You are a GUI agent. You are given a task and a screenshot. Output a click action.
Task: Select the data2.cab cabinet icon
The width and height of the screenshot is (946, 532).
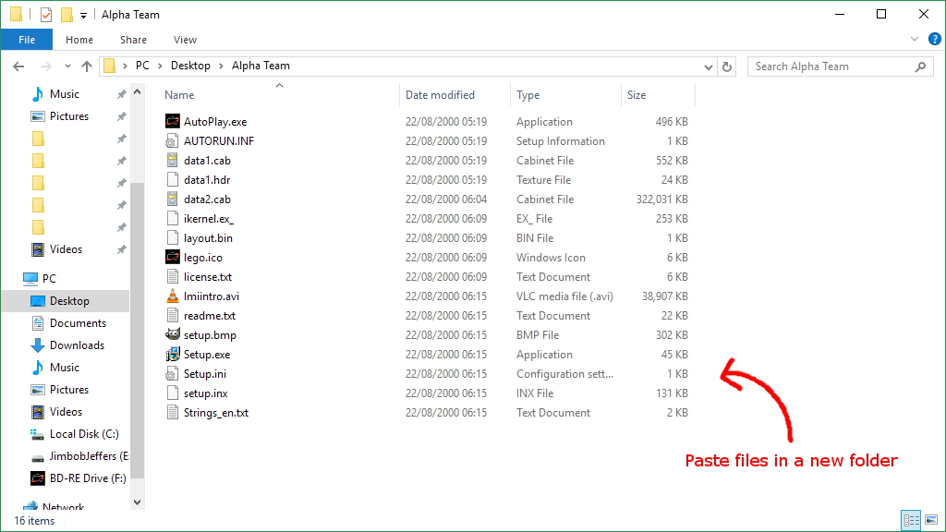[173, 199]
